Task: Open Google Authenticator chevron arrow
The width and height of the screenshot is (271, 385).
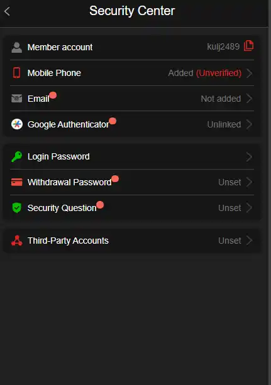Action: pos(250,124)
